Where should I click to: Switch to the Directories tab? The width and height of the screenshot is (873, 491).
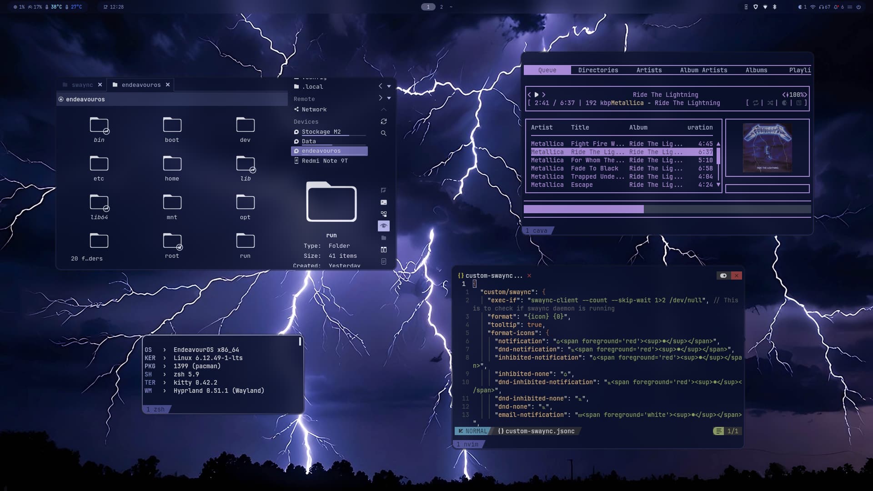click(x=598, y=70)
